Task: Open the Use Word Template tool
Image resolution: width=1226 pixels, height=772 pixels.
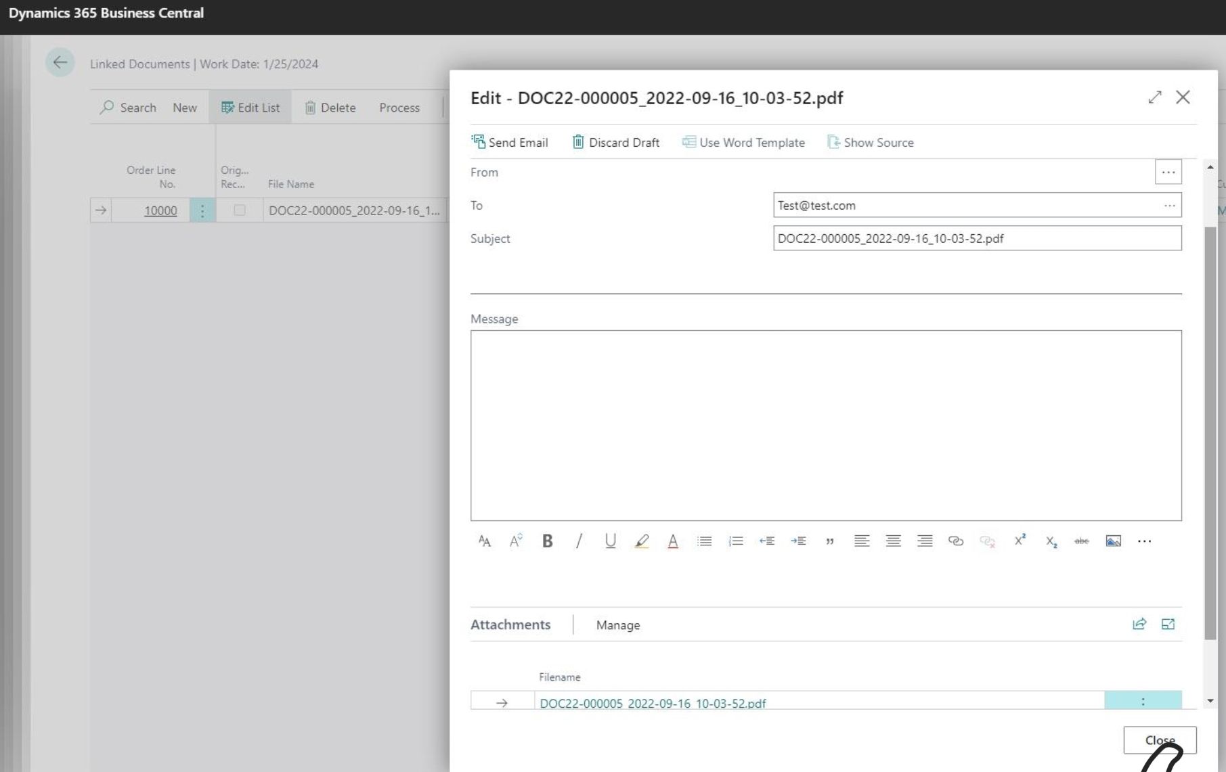Action: tap(689, 142)
